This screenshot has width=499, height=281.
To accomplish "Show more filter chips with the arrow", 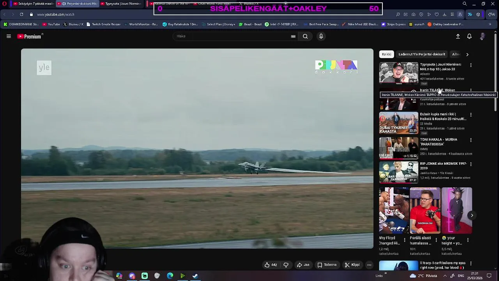I will pyautogui.click(x=467, y=54).
